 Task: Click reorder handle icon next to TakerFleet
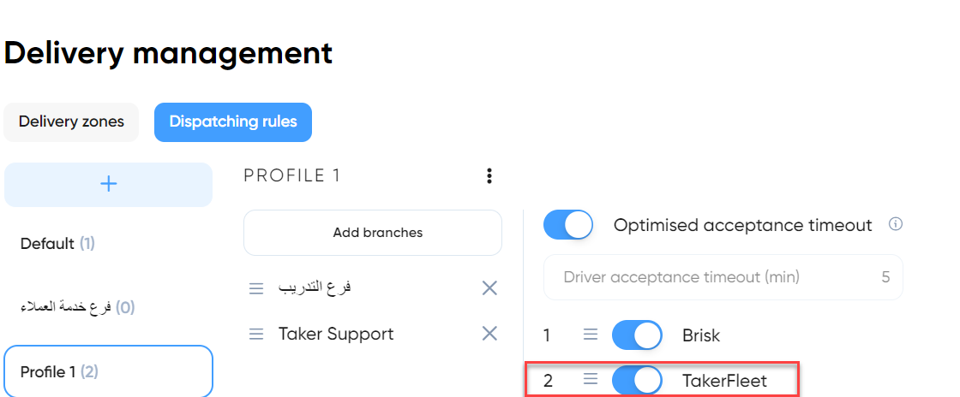click(591, 380)
